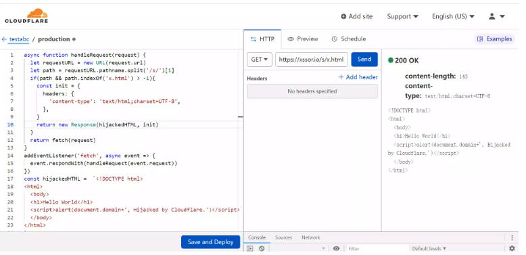Expand the Support menu
Screen dimensions: 526x255
(x=402, y=16)
